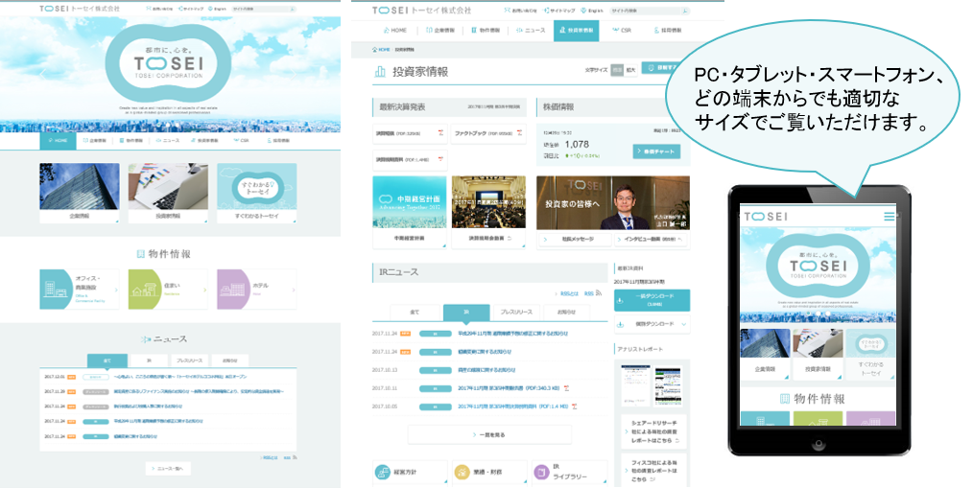The width and height of the screenshot is (973, 488).
Task: Select the 全て tab in the IRニュース section
Action: click(415, 312)
